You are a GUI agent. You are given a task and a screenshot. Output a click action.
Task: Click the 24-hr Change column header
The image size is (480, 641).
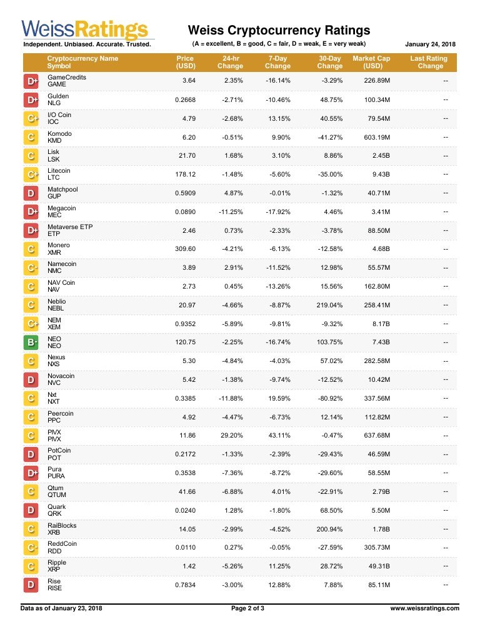(228, 62)
